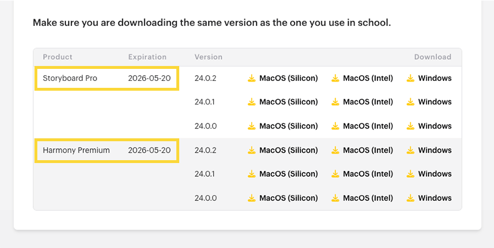The height and width of the screenshot is (248, 494).
Task: Select the highlighted Harmony Premium product row
Action: coord(107,150)
